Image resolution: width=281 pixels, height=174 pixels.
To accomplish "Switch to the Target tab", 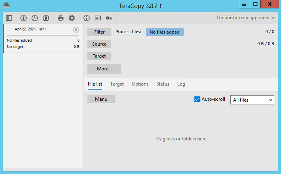I will 117,84.
